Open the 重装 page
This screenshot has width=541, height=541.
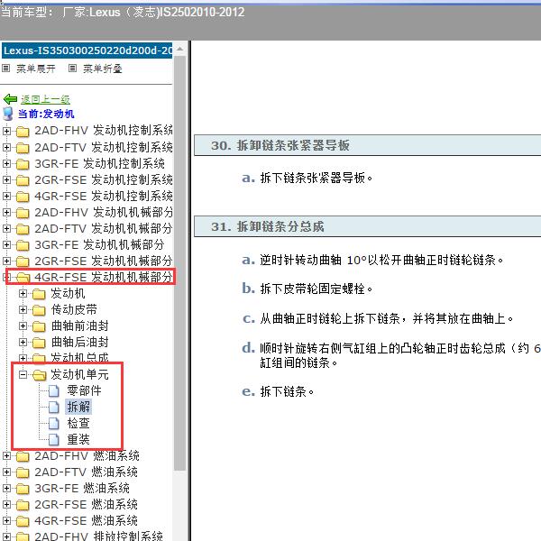(78, 440)
